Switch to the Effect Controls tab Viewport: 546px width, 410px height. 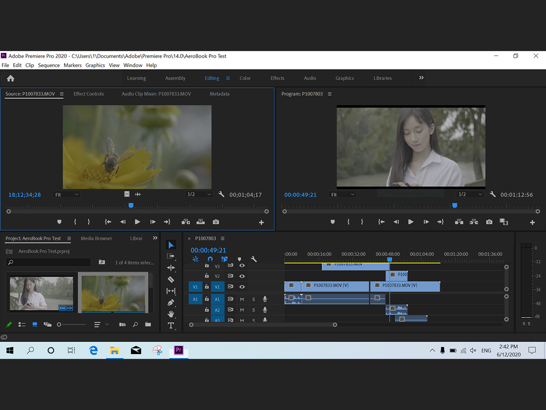pos(89,94)
